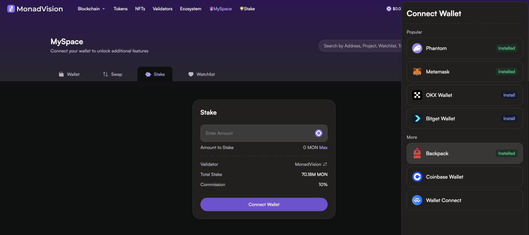
Task: Click the Install button for OKX Wallet
Action: (x=509, y=95)
